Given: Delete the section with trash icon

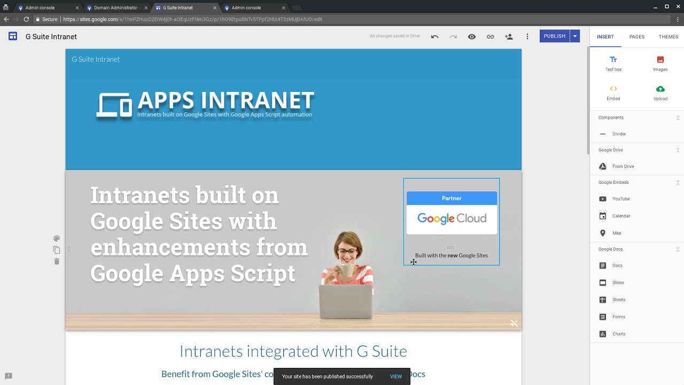Looking at the screenshot, I should click(57, 261).
